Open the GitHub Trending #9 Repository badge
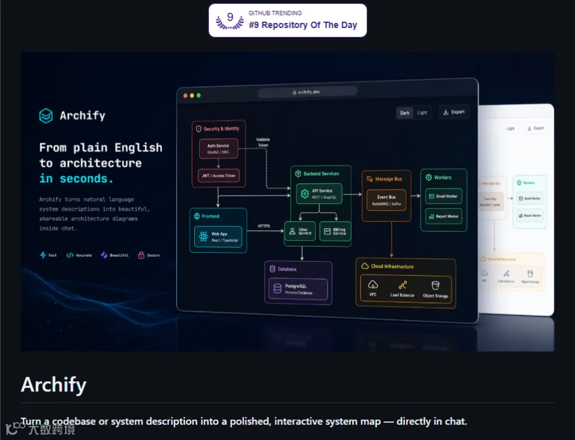The height and width of the screenshot is (440, 575). click(x=287, y=20)
